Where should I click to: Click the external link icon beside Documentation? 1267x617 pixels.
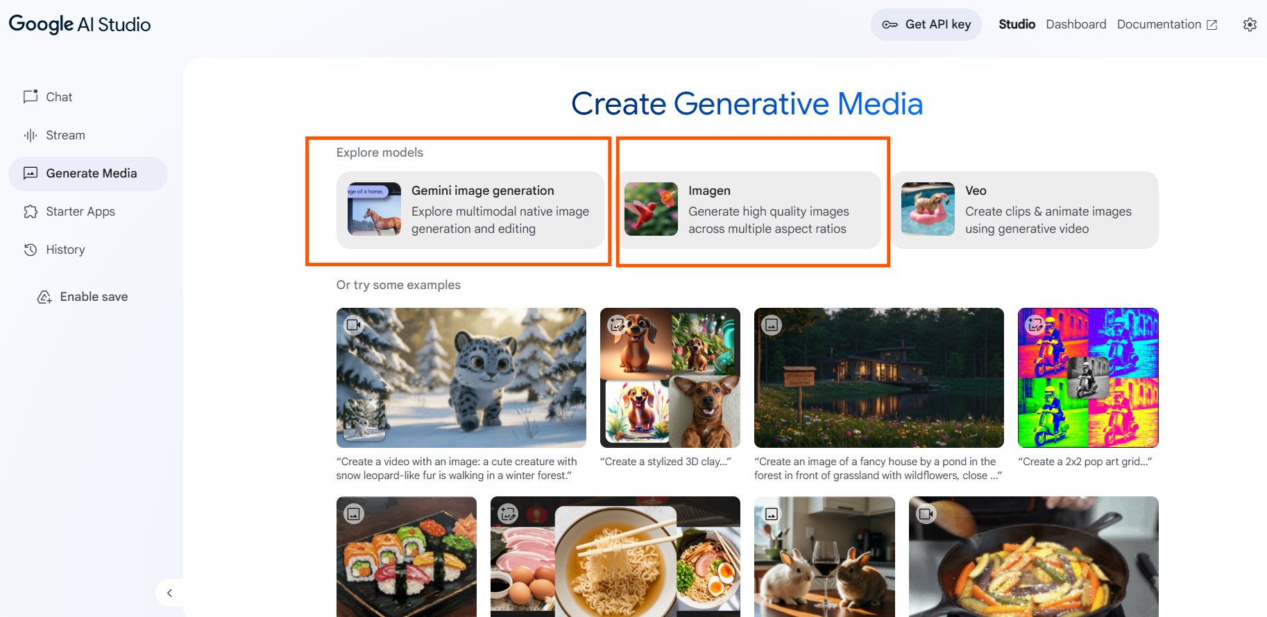[1211, 25]
